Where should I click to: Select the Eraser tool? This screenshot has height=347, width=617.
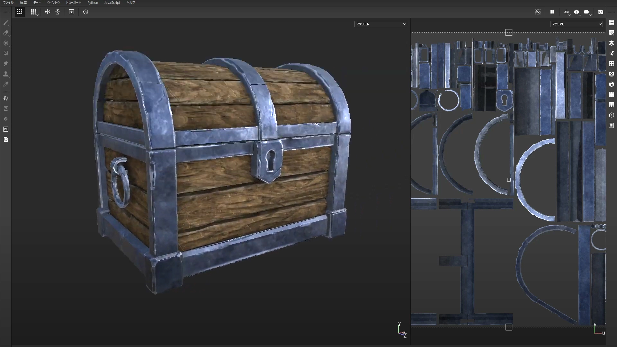tap(6, 33)
